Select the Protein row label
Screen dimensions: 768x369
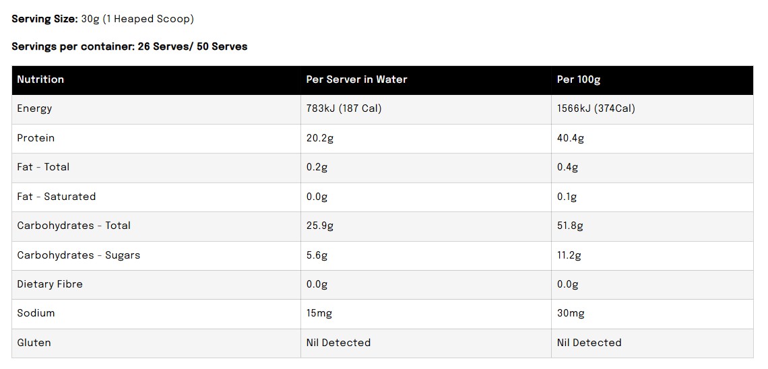point(36,138)
